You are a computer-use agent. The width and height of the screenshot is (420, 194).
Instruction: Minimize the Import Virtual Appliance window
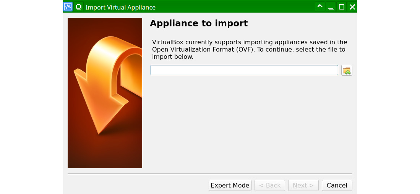click(x=331, y=7)
